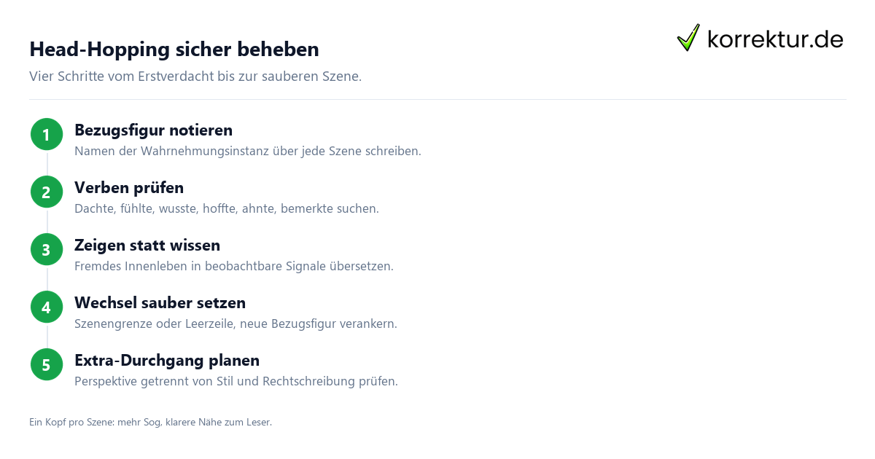Click the 'Head-Hopping sicher beheben' title

click(174, 50)
